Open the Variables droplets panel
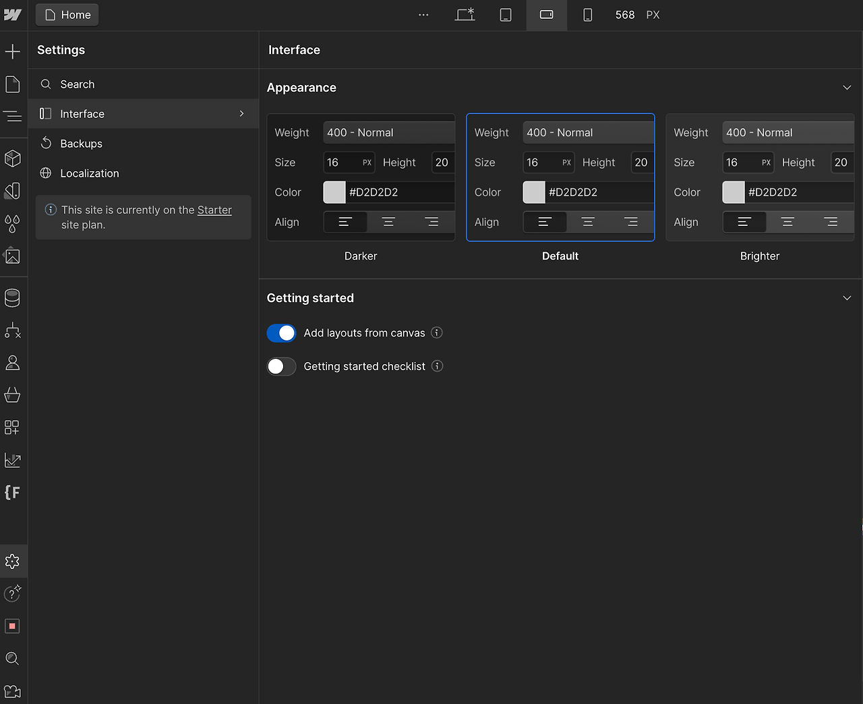863x704 pixels. pyautogui.click(x=13, y=223)
